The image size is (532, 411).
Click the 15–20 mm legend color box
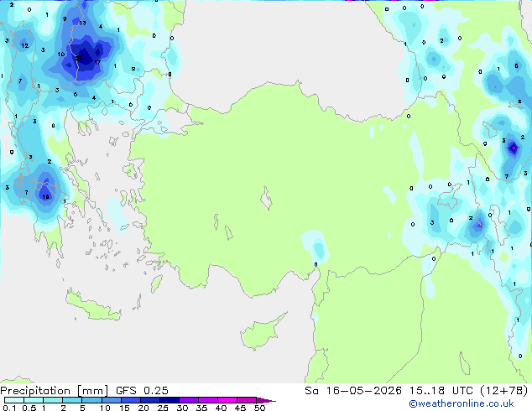coord(130,400)
